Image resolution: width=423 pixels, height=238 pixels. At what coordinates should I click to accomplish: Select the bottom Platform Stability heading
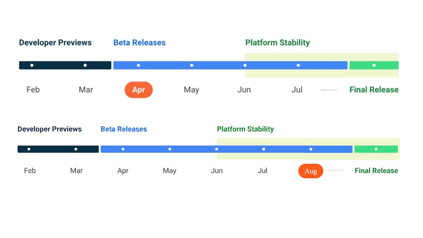click(245, 129)
